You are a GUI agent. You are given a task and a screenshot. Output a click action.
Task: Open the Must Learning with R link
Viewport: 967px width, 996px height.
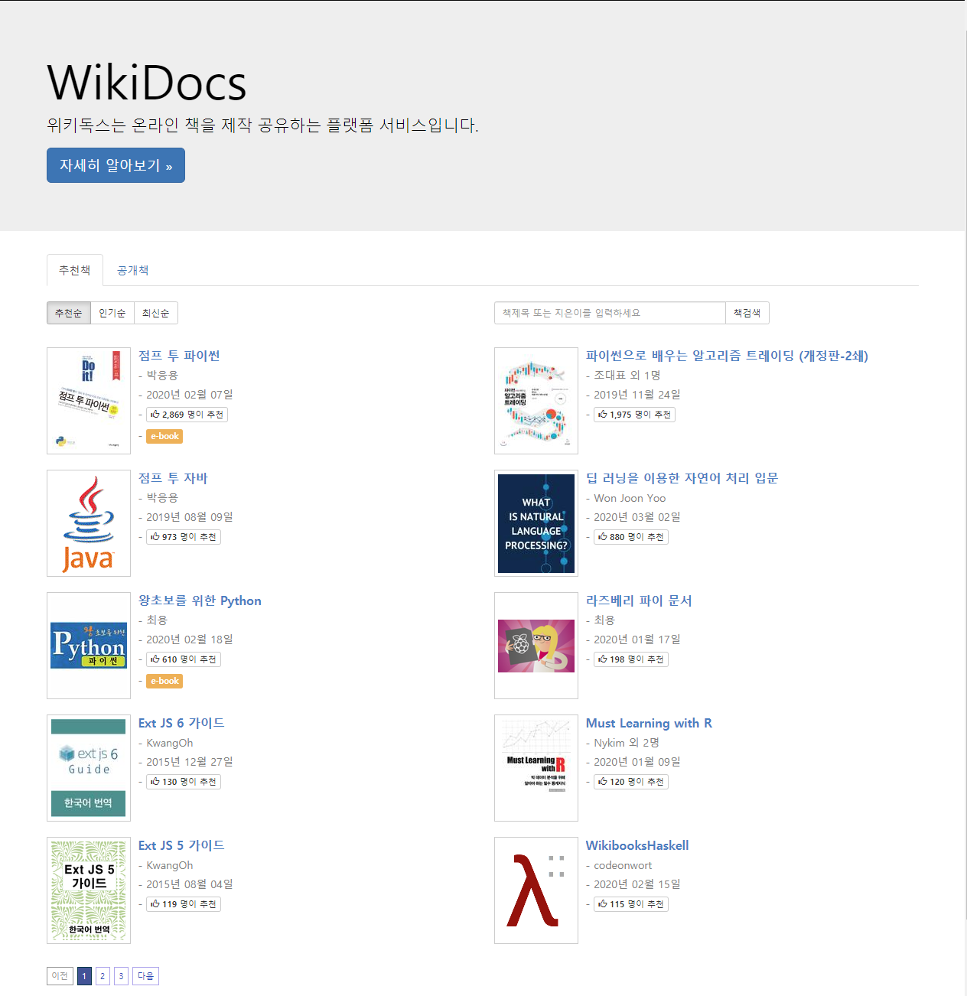tap(649, 723)
